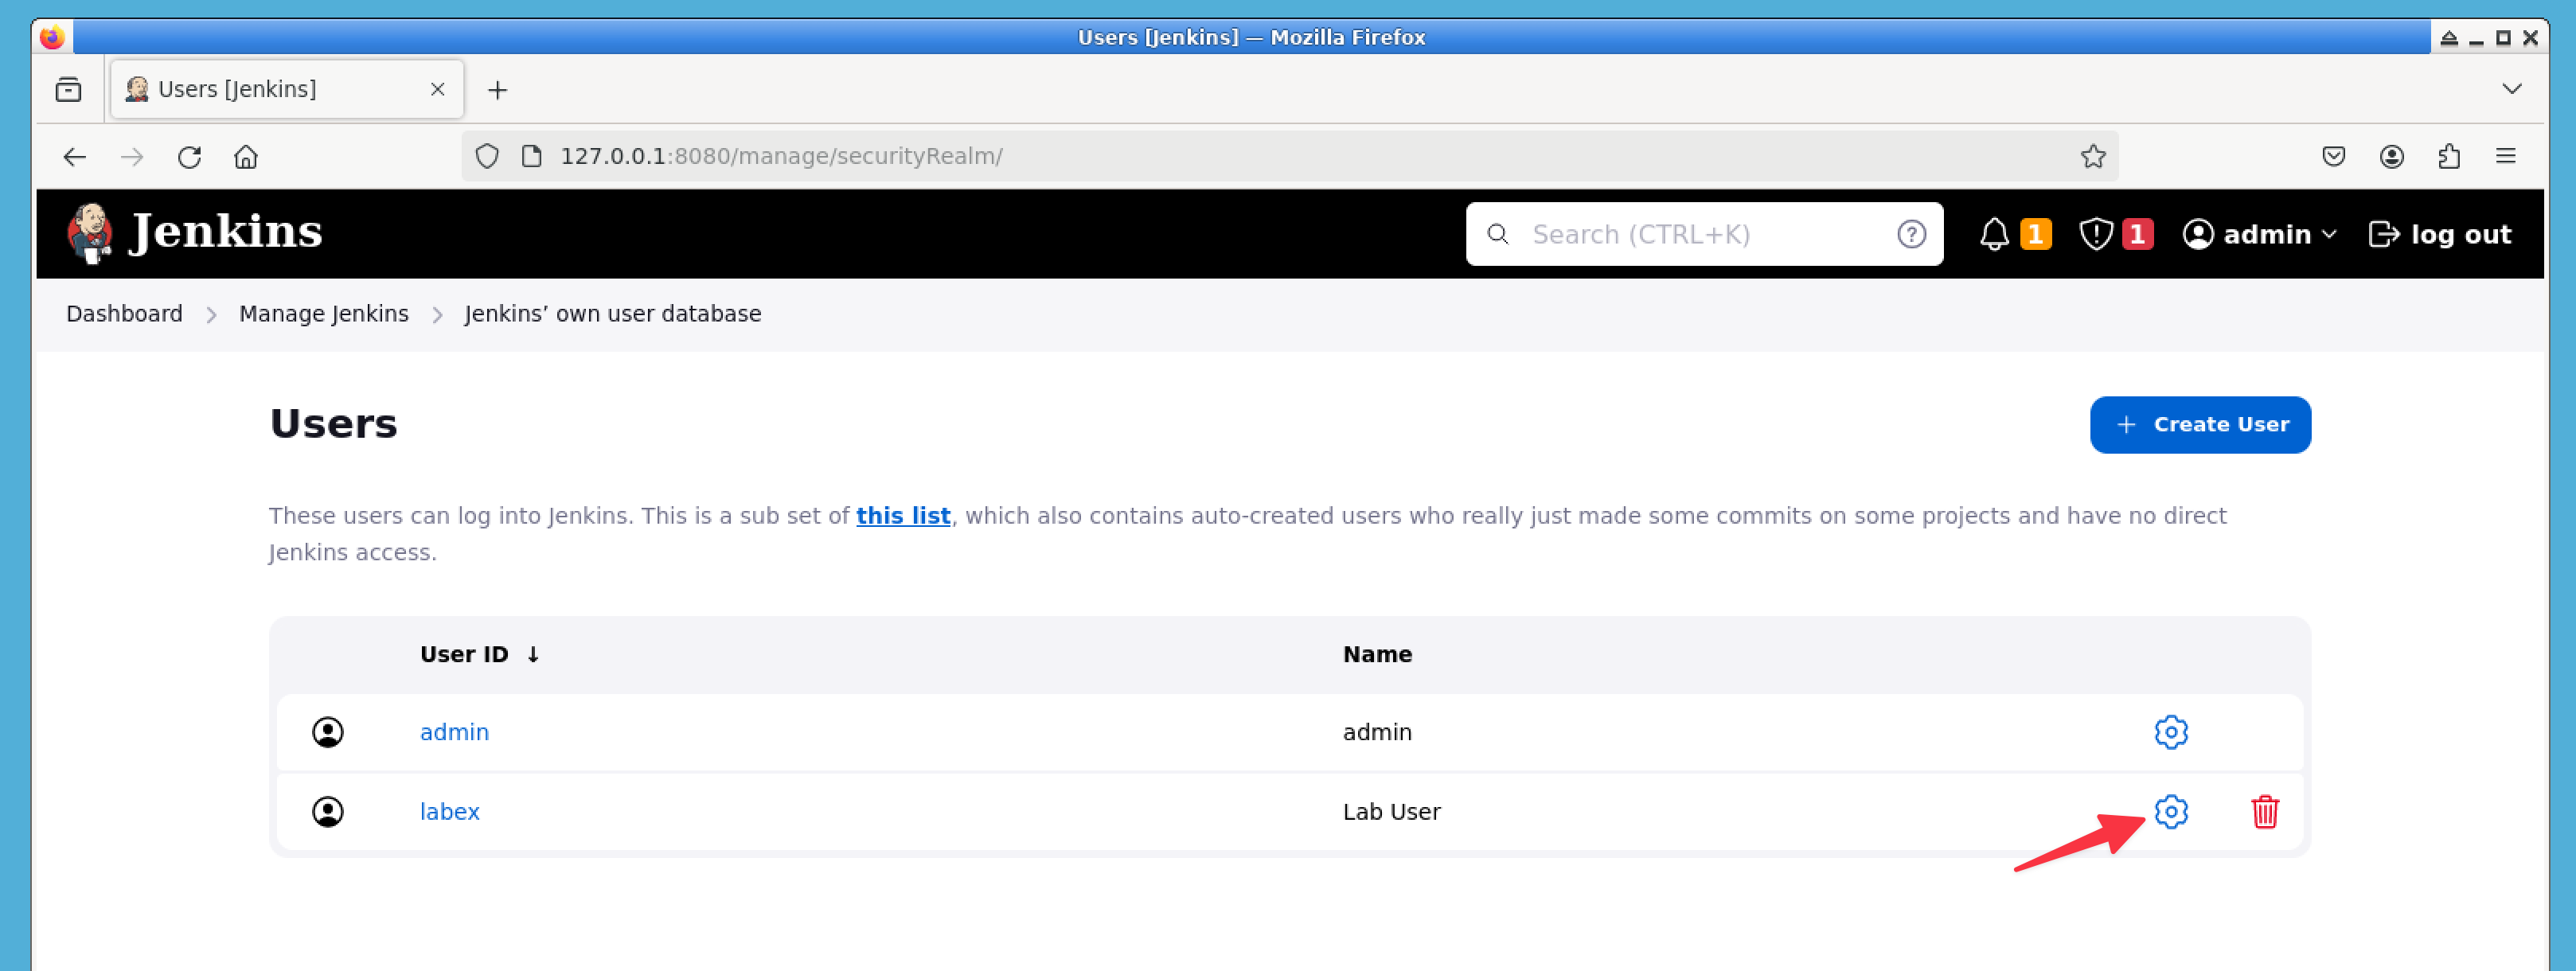Viewport: 2576px width, 971px height.
Task: Open recent browsing tab overview icon
Action: (68, 90)
